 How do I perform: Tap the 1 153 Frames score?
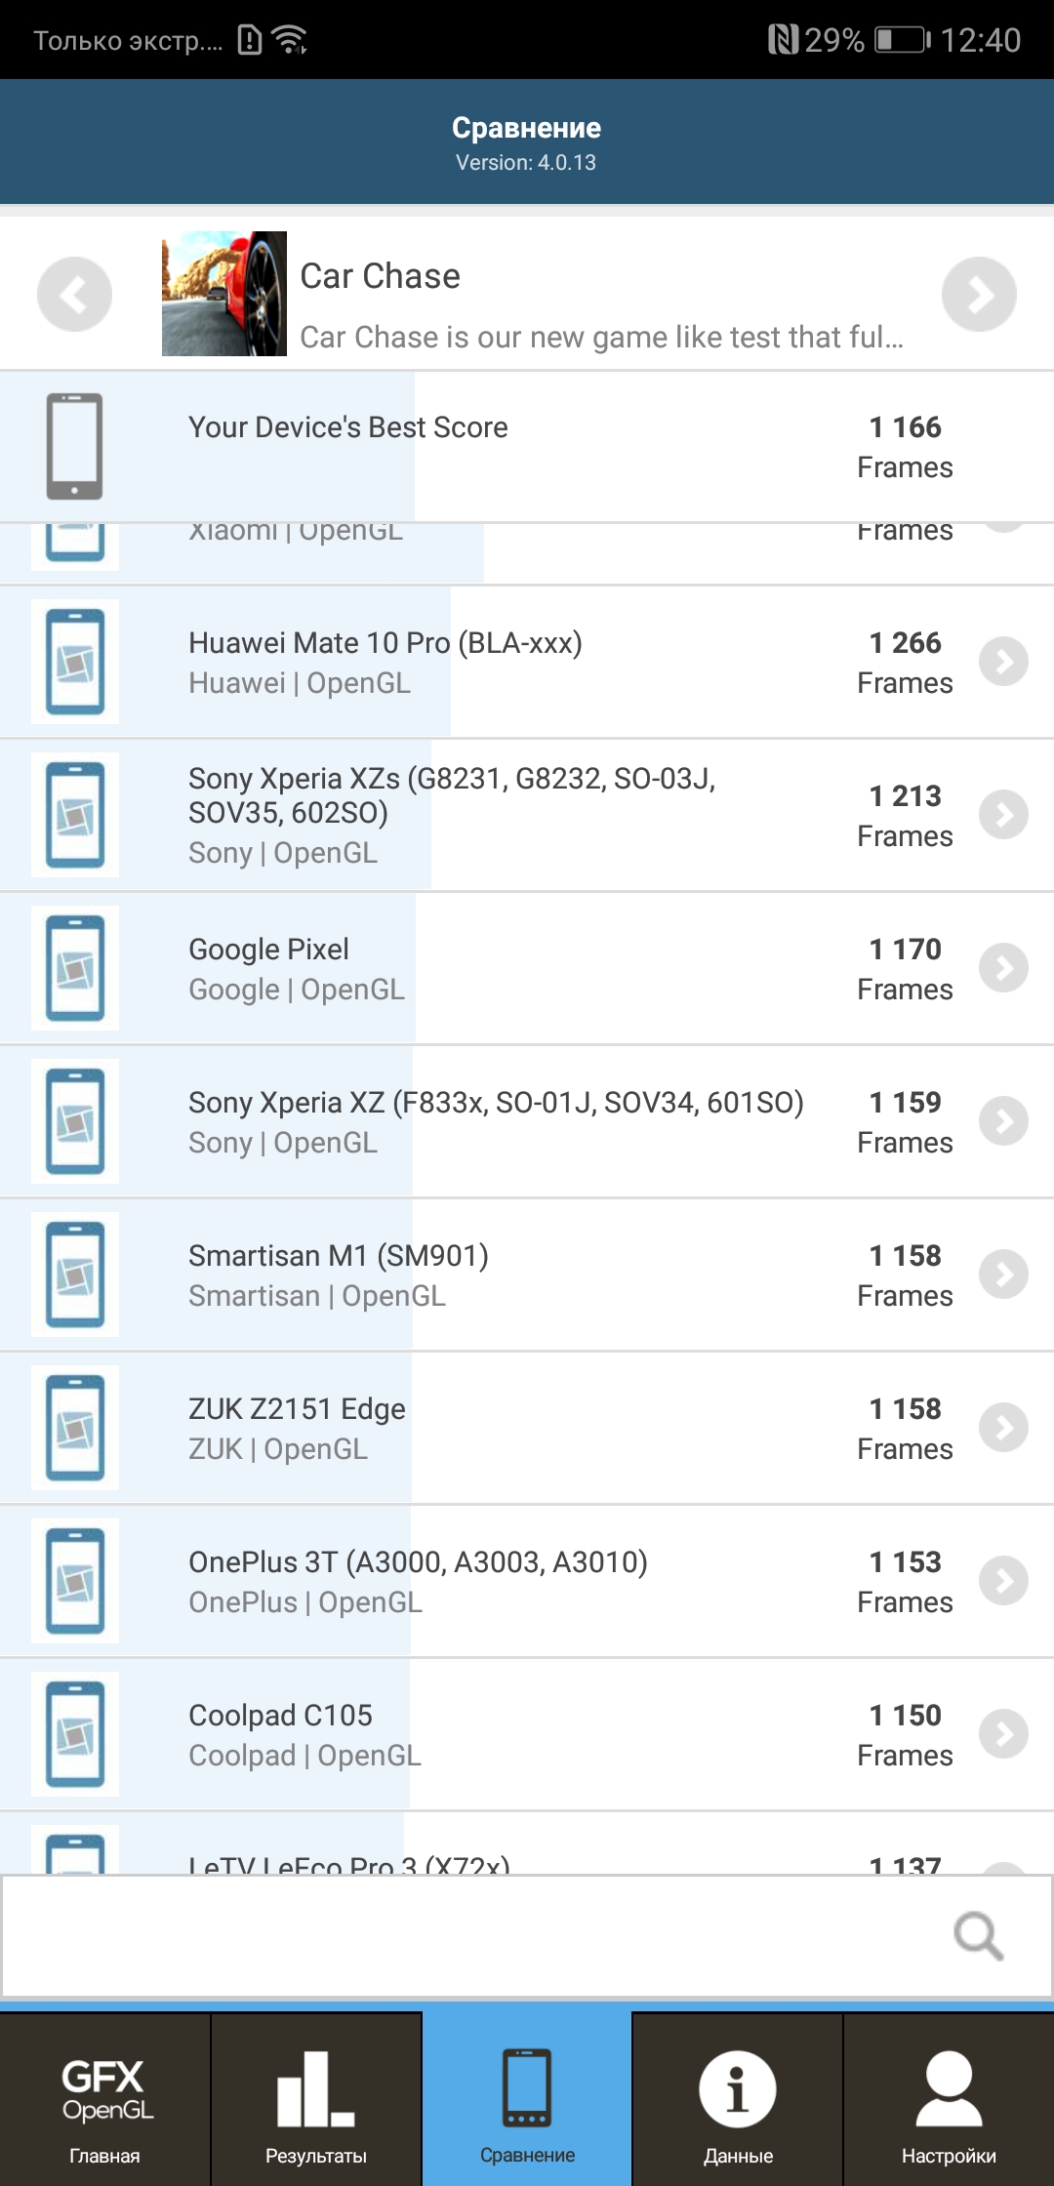(905, 1582)
